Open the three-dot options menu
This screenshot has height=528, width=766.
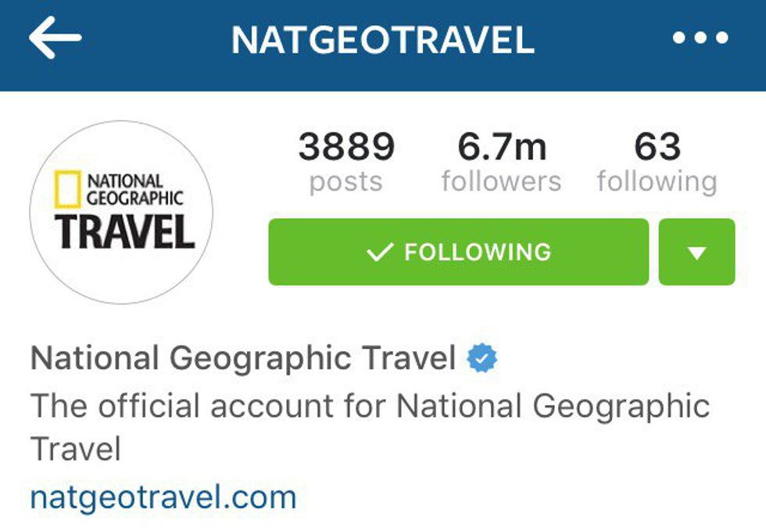point(700,38)
